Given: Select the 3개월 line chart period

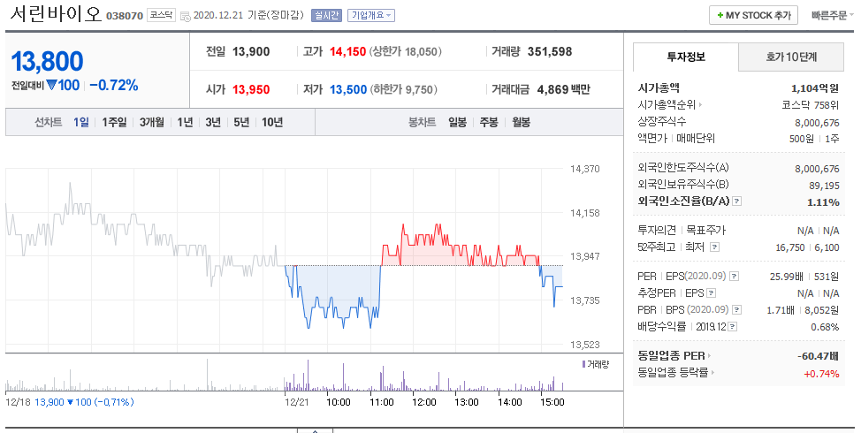Looking at the screenshot, I should click(151, 122).
